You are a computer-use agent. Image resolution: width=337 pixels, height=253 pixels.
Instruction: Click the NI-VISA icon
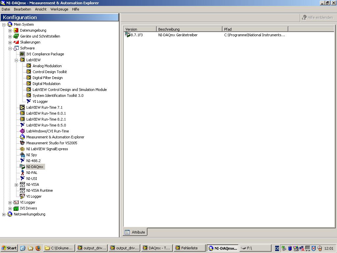[x=22, y=184]
